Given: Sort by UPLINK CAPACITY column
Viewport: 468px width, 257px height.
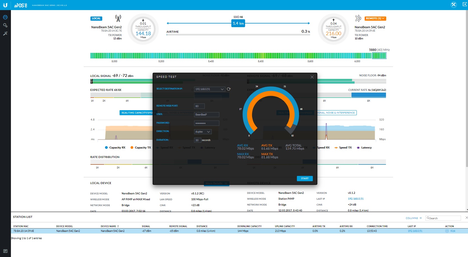Looking at the screenshot, I should pos(285,226).
